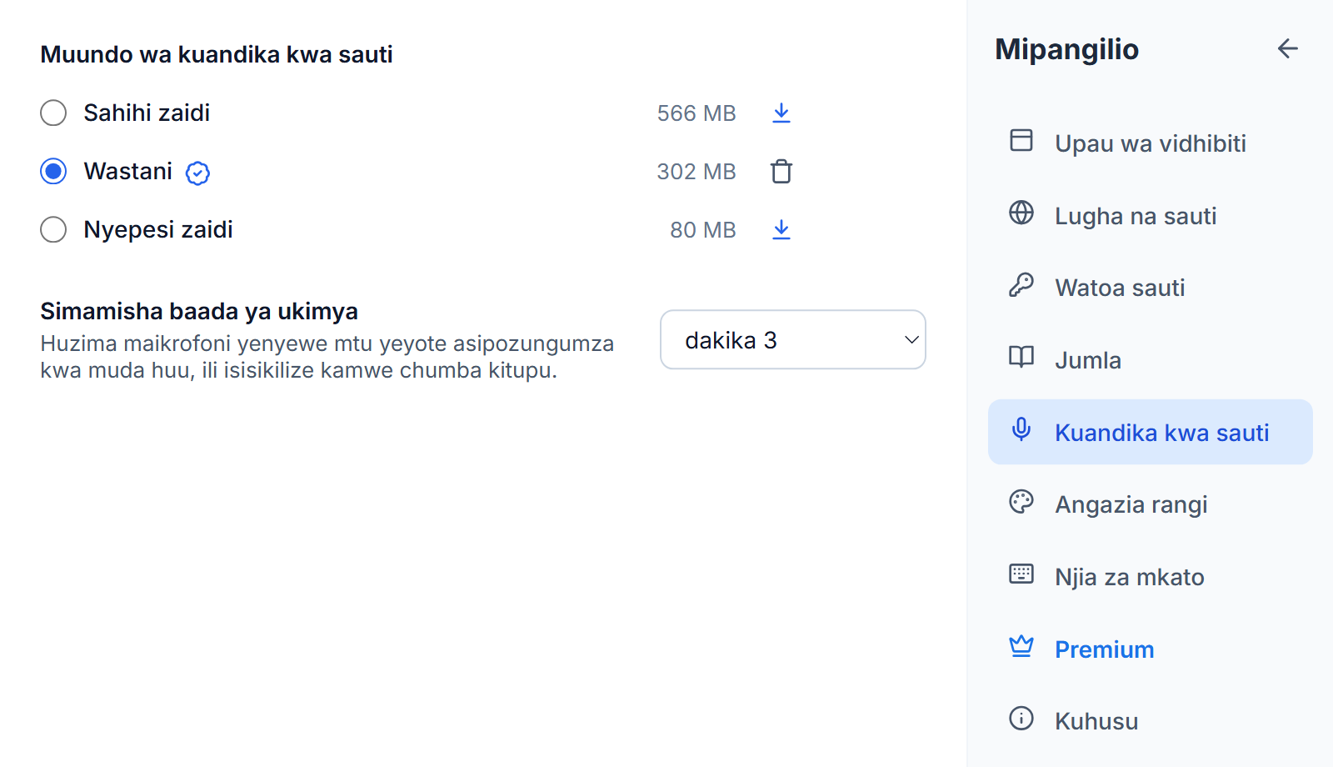Click the Mipangilio panel title
This screenshot has width=1333, height=767.
coord(1066,49)
